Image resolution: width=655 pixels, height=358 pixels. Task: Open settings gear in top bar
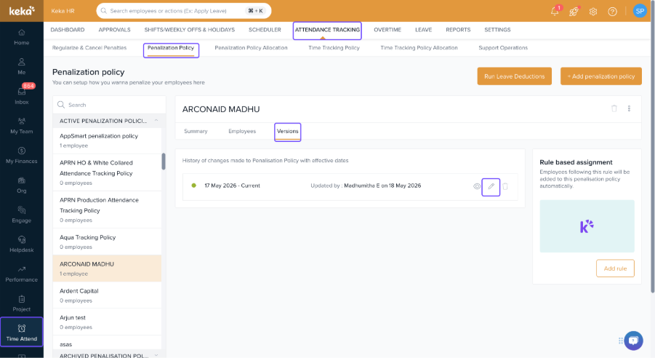point(593,12)
